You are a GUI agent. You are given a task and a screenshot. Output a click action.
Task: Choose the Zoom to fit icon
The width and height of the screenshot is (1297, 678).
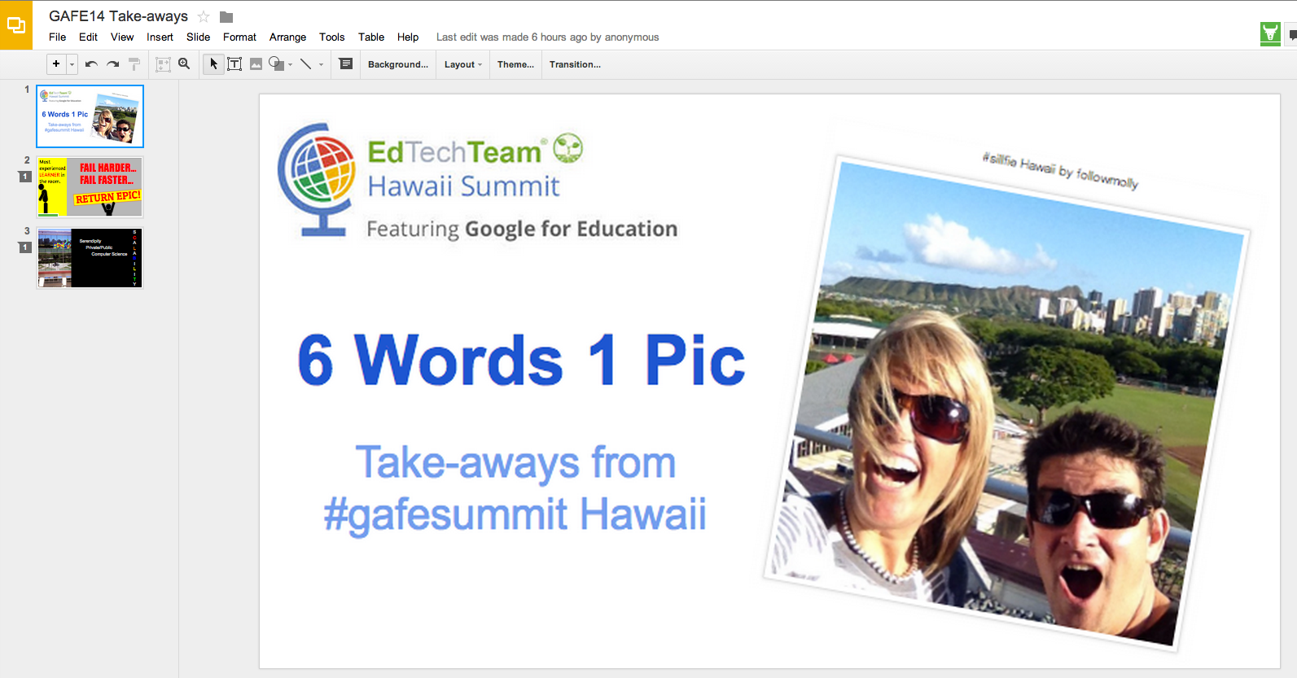163,64
